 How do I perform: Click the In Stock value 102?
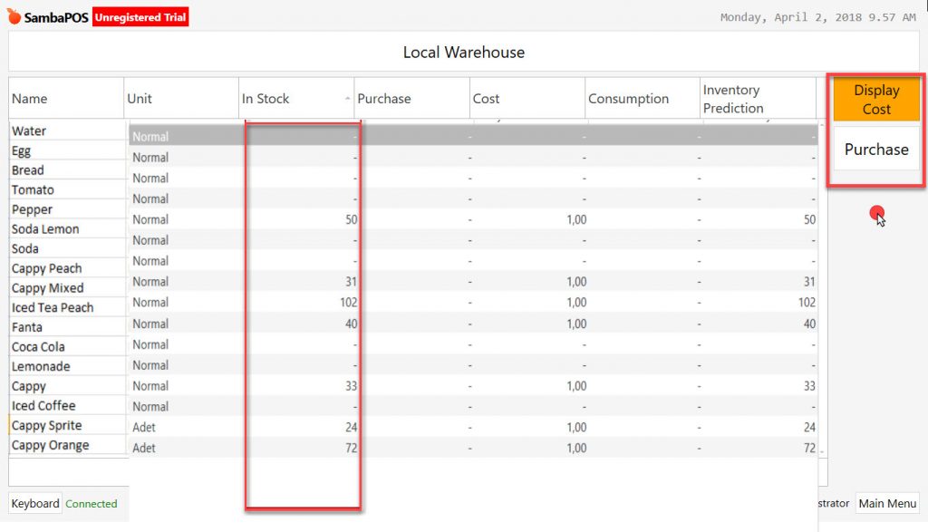pyautogui.click(x=349, y=303)
